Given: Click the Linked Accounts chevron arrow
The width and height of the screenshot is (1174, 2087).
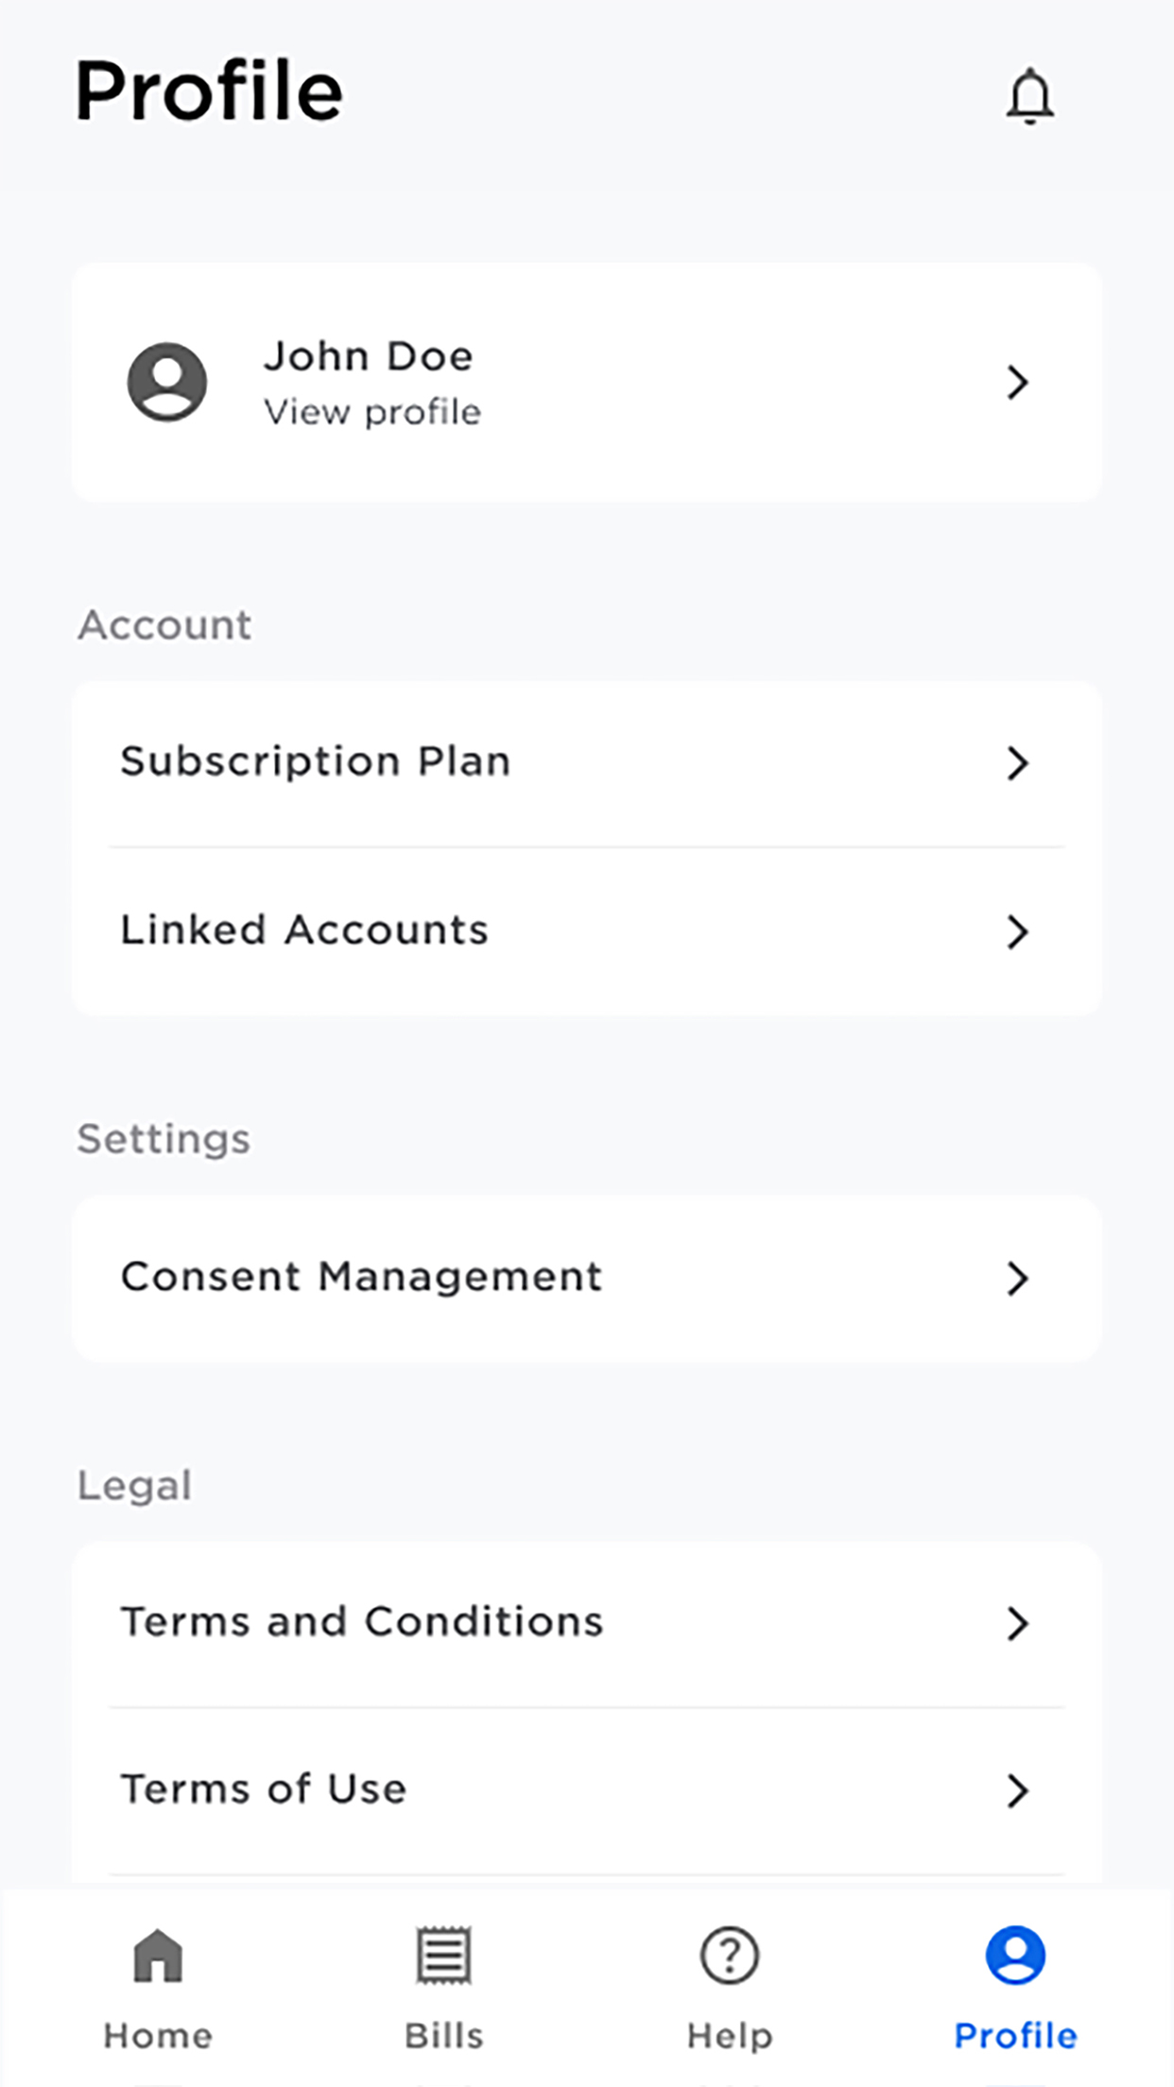Looking at the screenshot, I should (1017, 931).
